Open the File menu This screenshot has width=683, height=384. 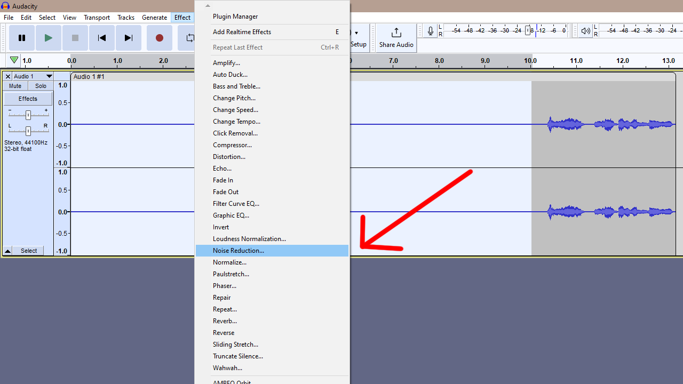pyautogui.click(x=9, y=18)
